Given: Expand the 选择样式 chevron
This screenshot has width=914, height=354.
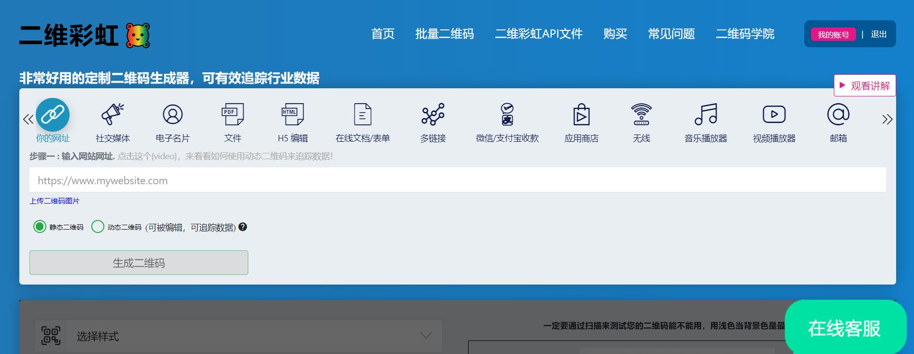Looking at the screenshot, I should (x=426, y=335).
